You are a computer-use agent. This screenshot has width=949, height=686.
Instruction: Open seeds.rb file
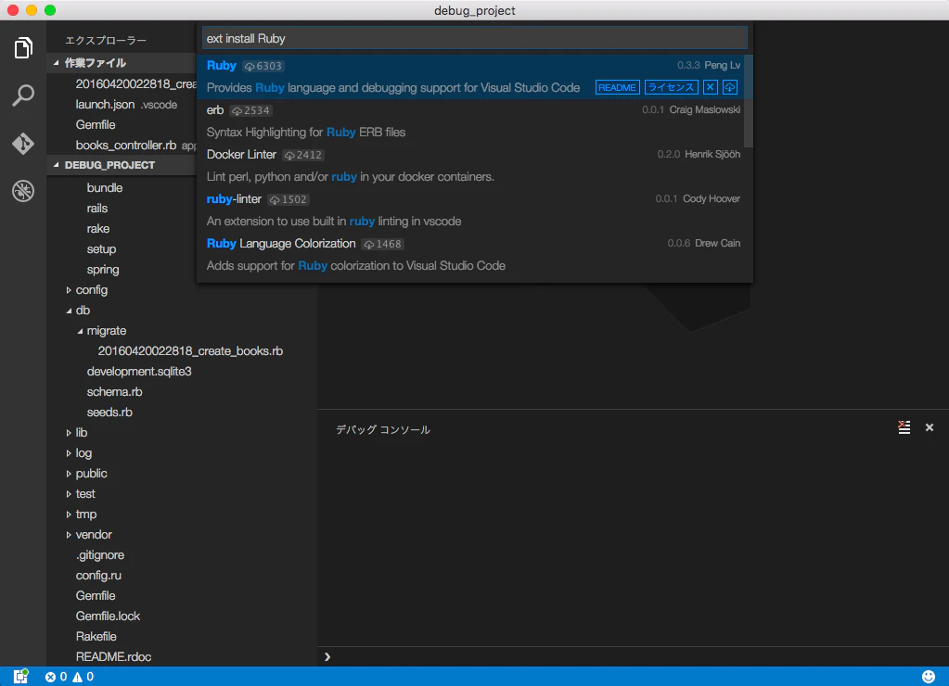[109, 413]
